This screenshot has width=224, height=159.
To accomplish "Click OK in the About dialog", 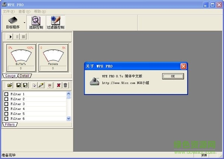I will pos(173,76).
